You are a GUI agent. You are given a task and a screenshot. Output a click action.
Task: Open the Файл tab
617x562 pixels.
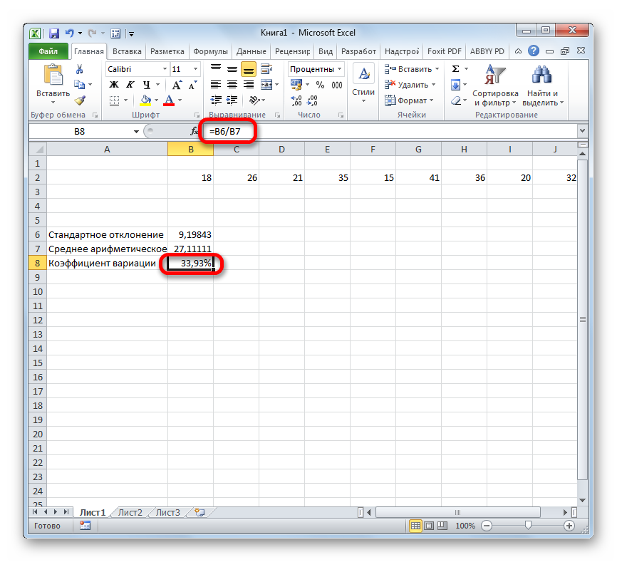coord(48,51)
